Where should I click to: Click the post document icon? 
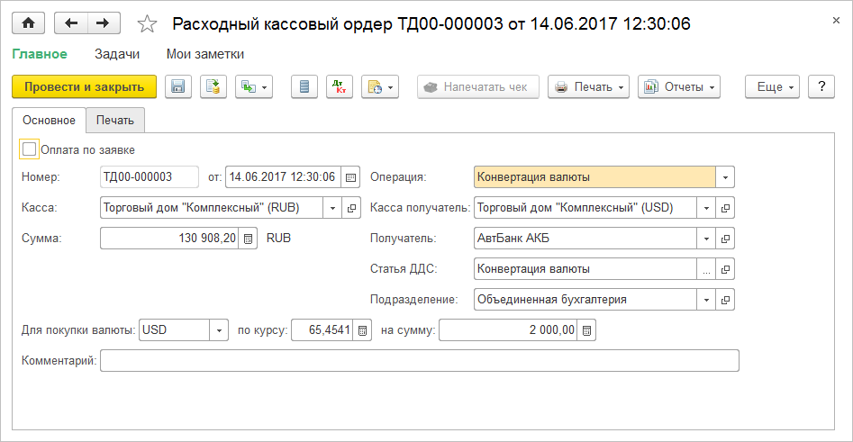(213, 86)
